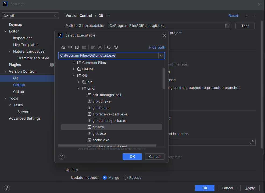This screenshot has width=265, height=193.
Task: Test the Git executable path
Action: click(245, 26)
